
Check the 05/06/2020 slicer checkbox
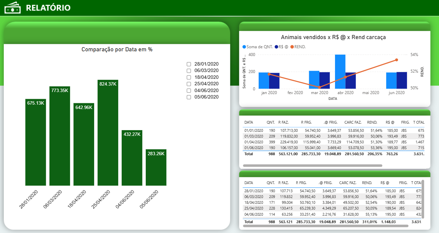click(189, 97)
